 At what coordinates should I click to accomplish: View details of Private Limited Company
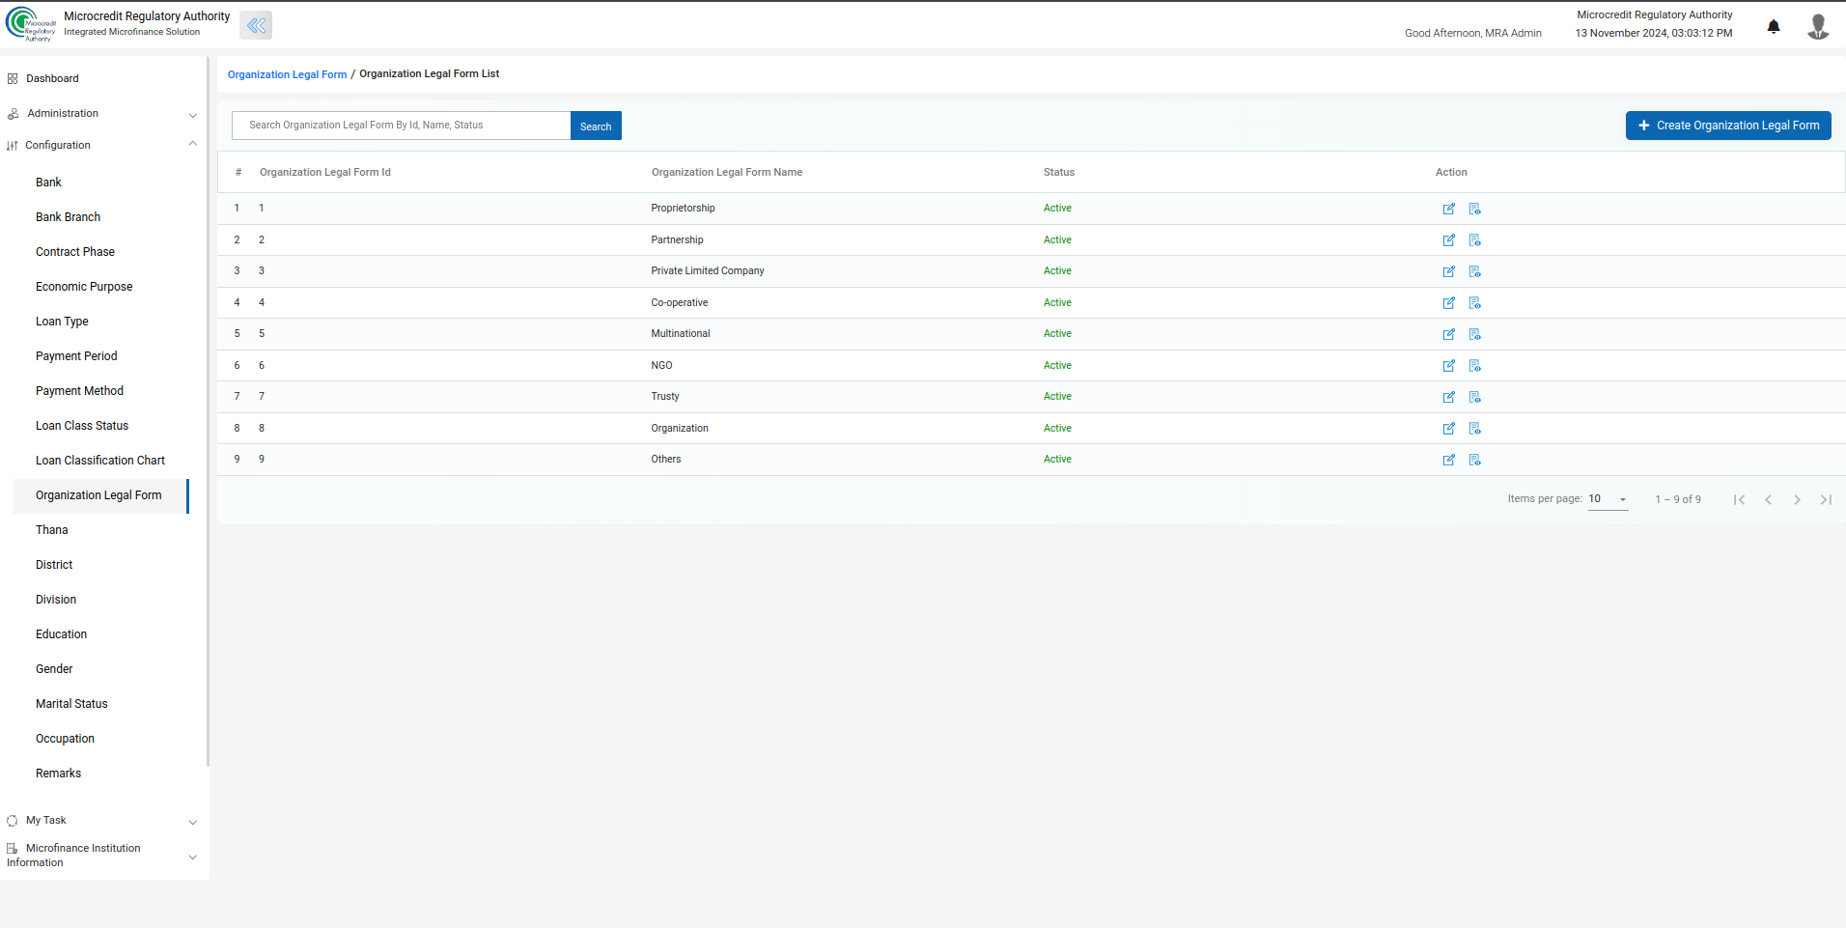pyautogui.click(x=1474, y=271)
